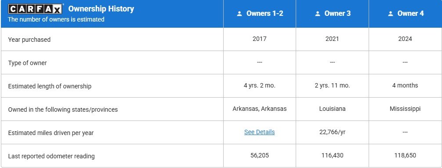The image size is (442, 168).
Task: Select the Owner 4 column header
Action: coord(406,14)
